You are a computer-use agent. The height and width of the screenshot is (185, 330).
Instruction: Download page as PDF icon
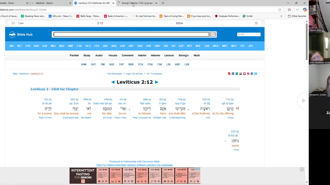(x=229, y=74)
